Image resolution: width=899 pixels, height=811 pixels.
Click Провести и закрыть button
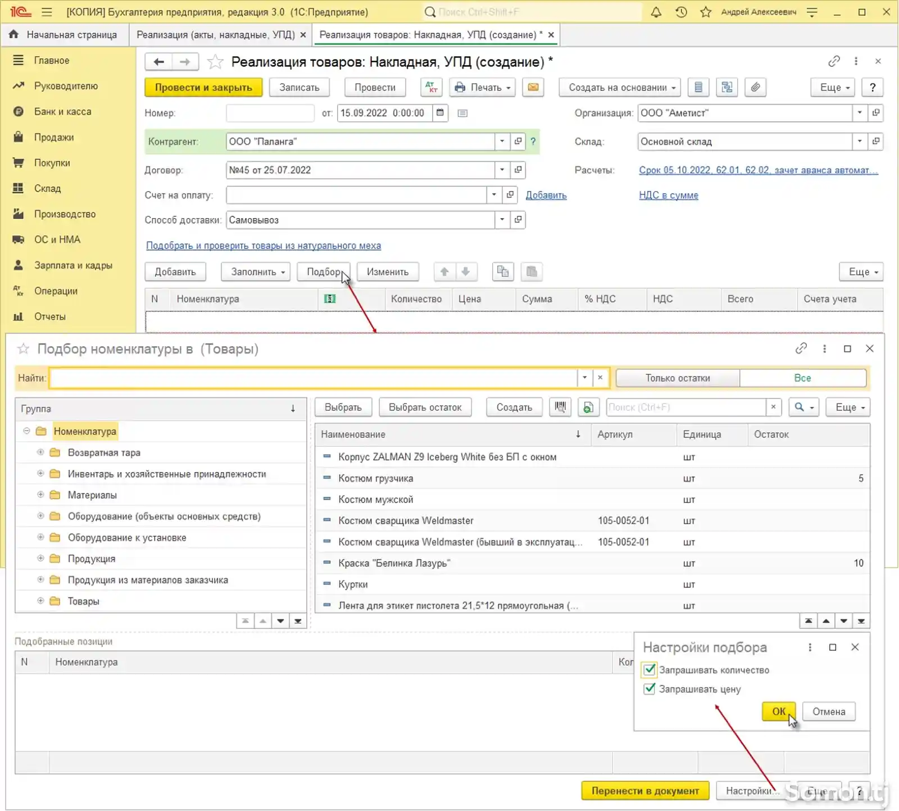pyautogui.click(x=203, y=87)
